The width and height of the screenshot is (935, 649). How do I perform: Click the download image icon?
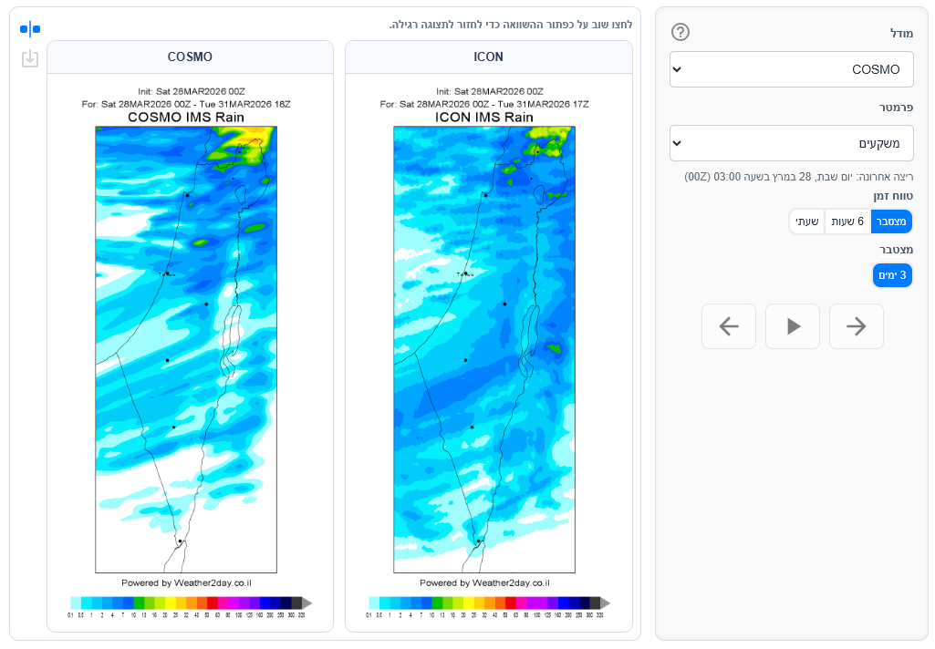tap(30, 59)
